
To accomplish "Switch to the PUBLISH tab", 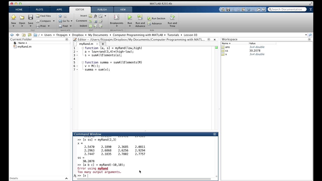I will click(x=102, y=10).
